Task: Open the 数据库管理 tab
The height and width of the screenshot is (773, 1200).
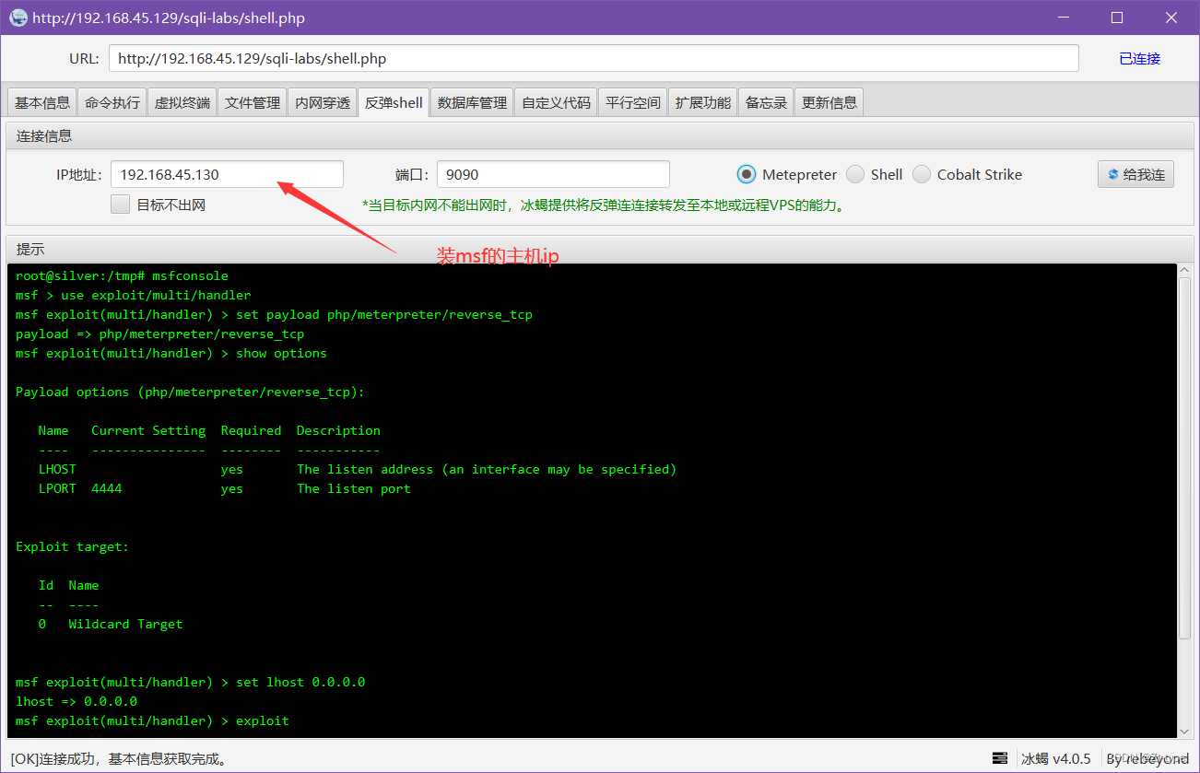Action: pos(472,102)
